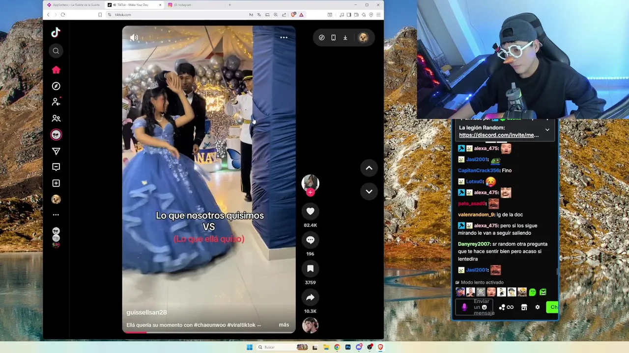Open the spinning sound disc thumbnail
Screen dimensions: 629x353
coord(310,325)
